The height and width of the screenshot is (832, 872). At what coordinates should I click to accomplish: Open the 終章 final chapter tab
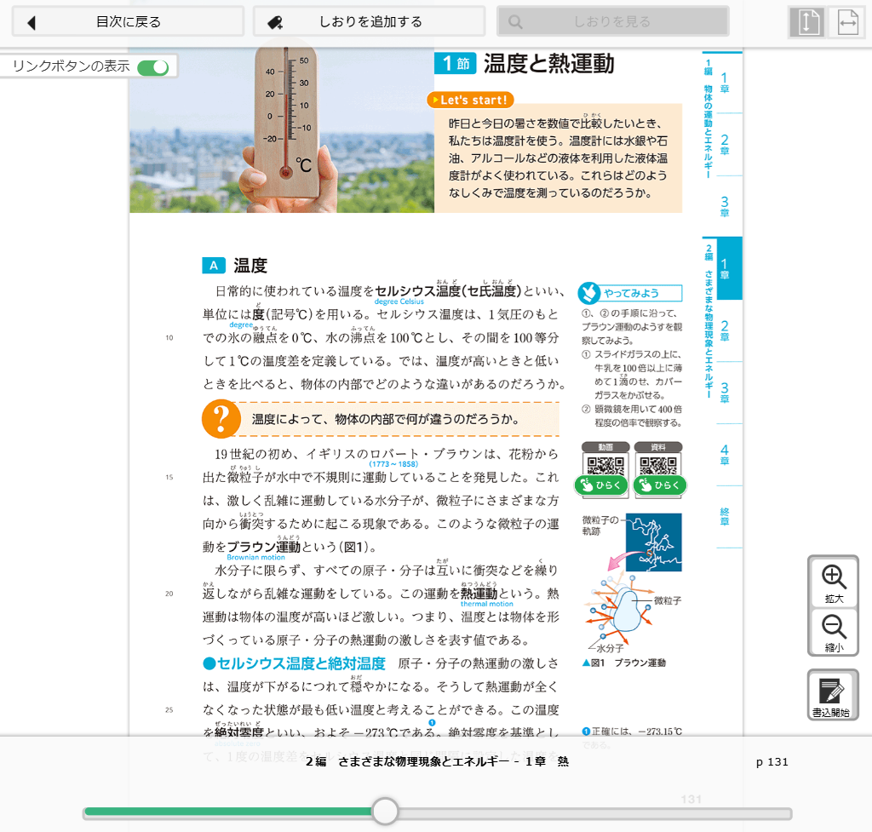[x=724, y=516]
